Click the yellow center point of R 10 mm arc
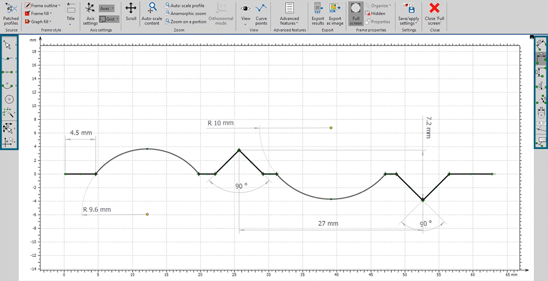Viewport: 548px width, 281px height. [331, 128]
